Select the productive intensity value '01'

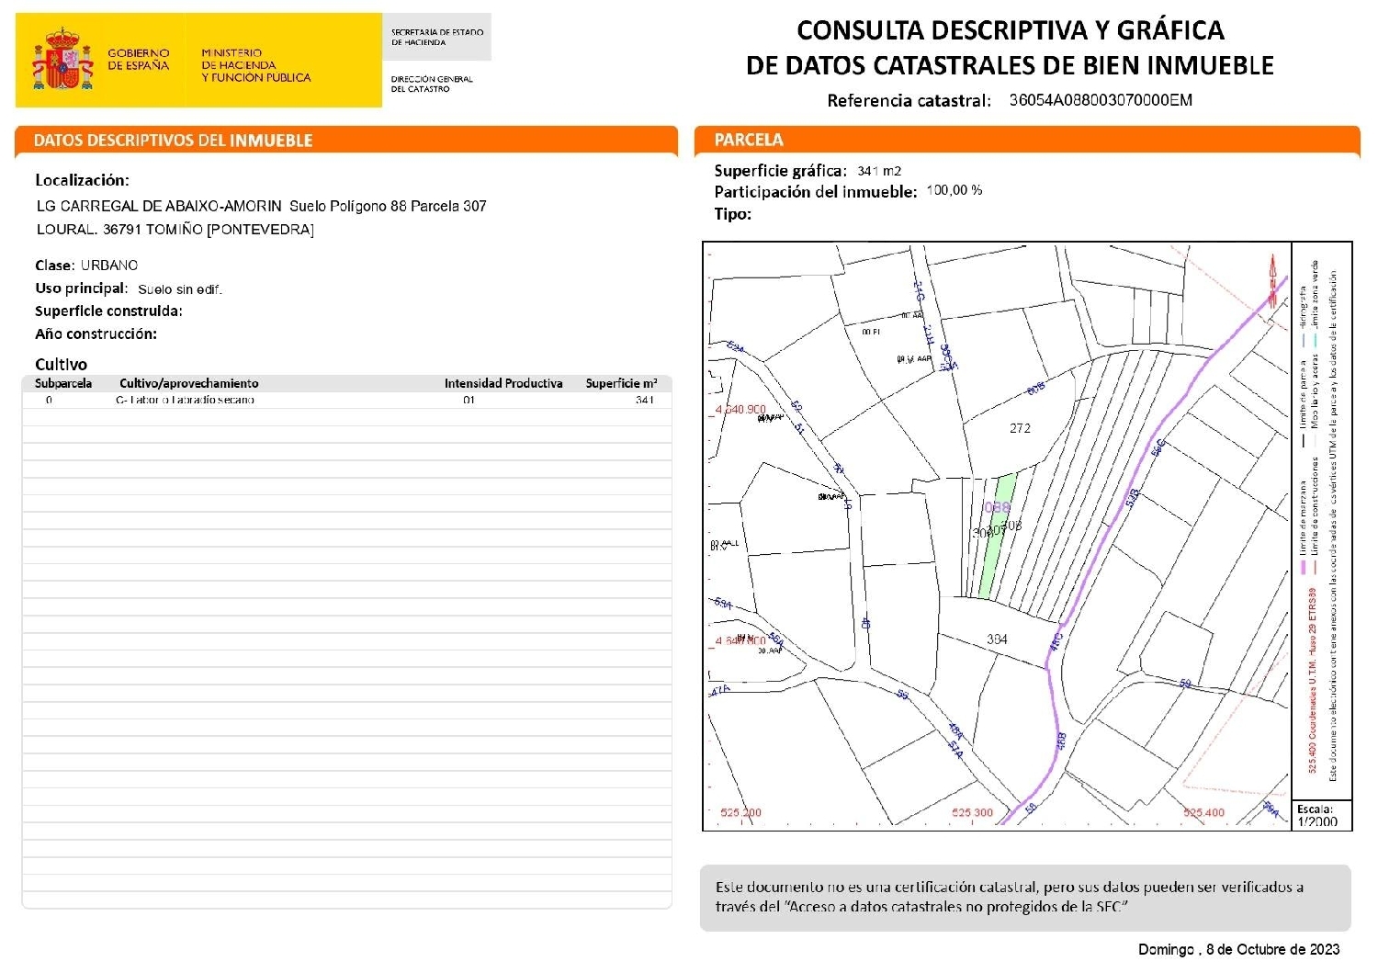pos(469,401)
